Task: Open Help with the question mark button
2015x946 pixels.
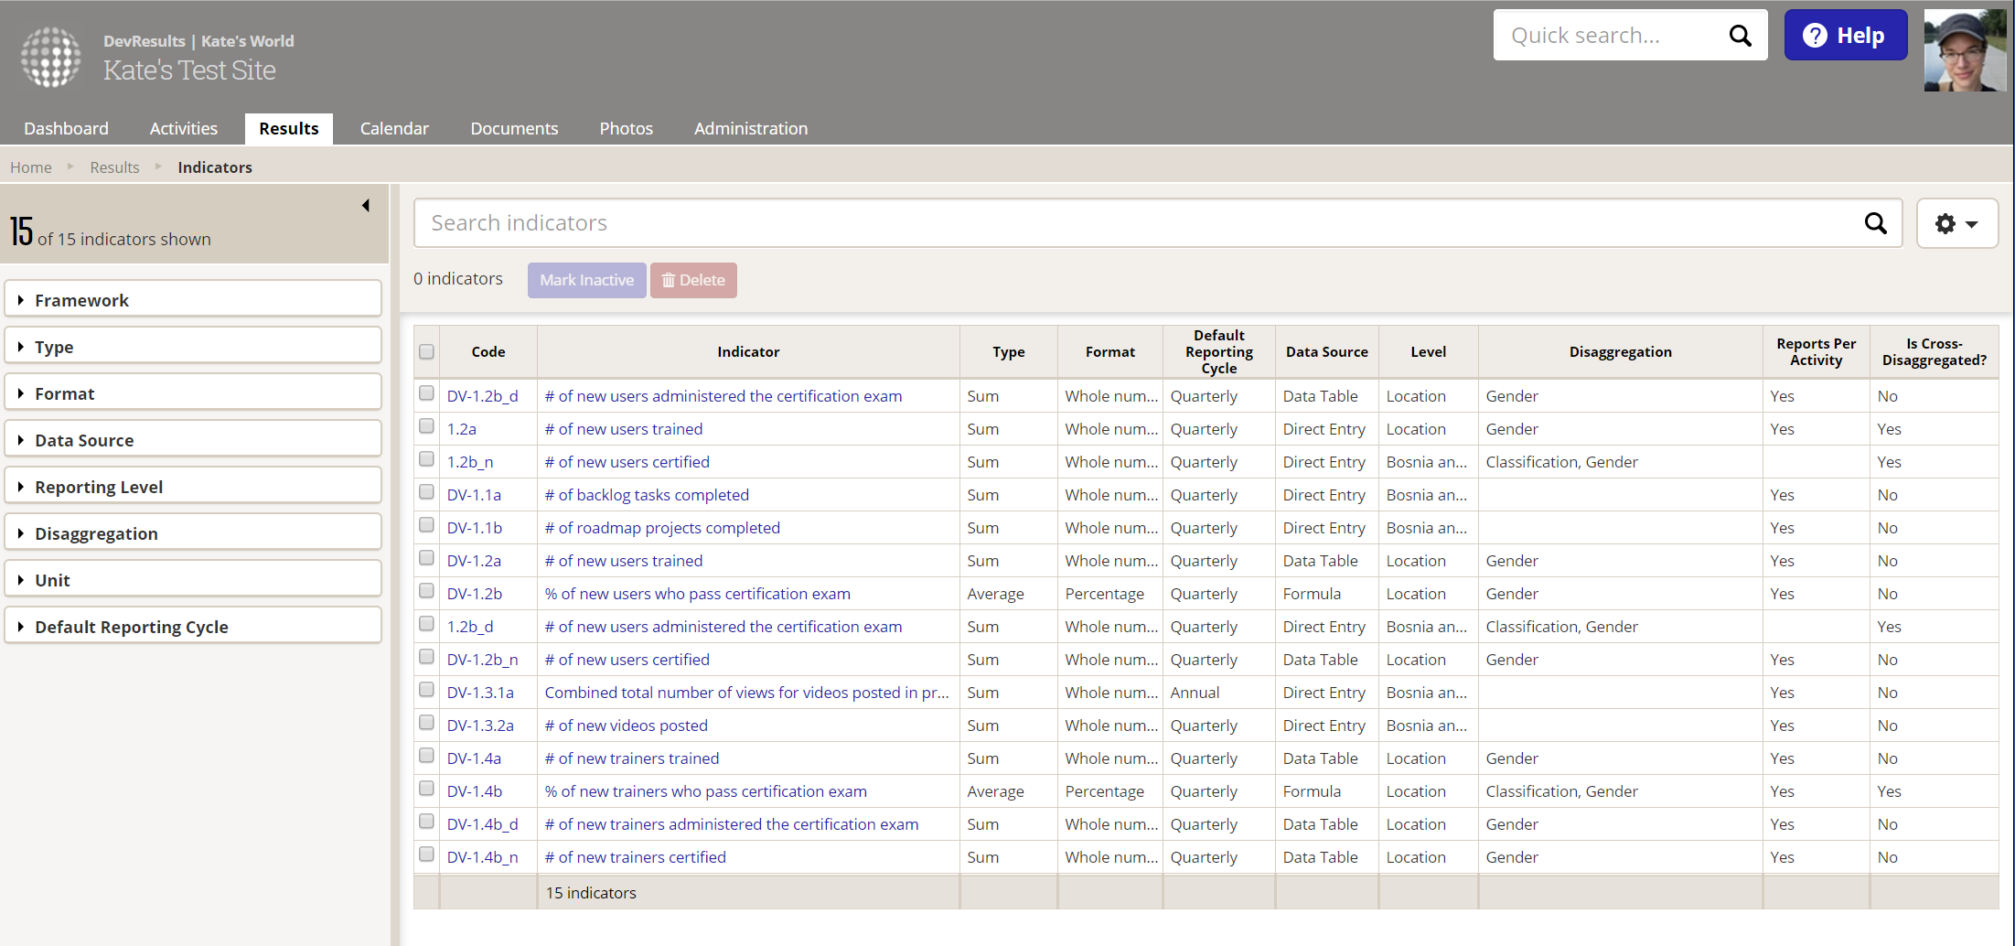Action: [x=1845, y=36]
